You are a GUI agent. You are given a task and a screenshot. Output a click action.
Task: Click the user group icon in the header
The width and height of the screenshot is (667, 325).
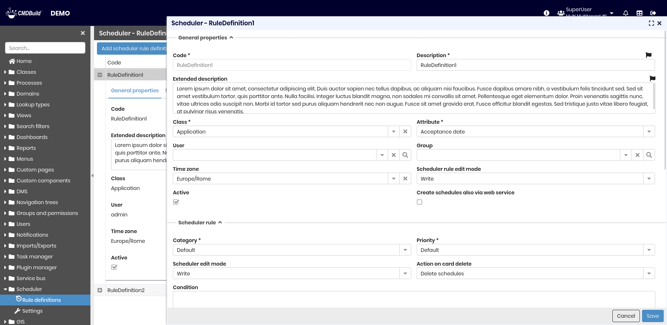coord(561,13)
